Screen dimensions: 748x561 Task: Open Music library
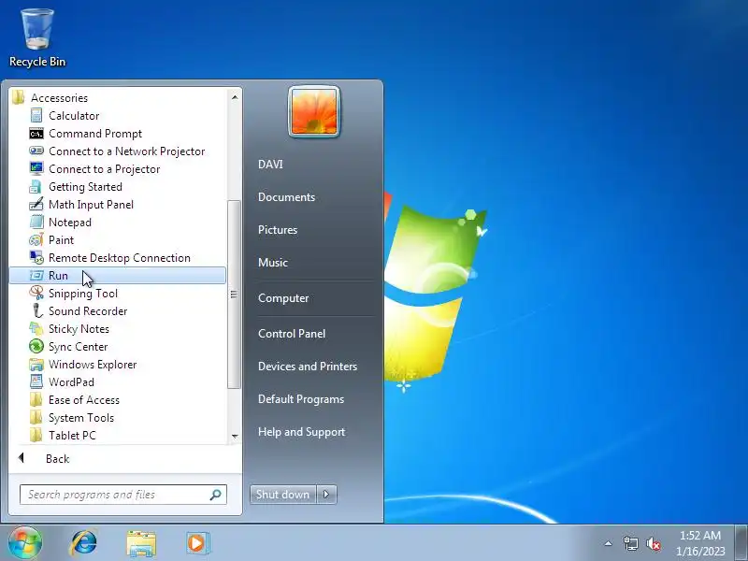click(273, 263)
